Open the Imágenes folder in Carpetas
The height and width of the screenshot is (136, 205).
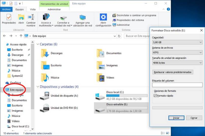[107, 65]
